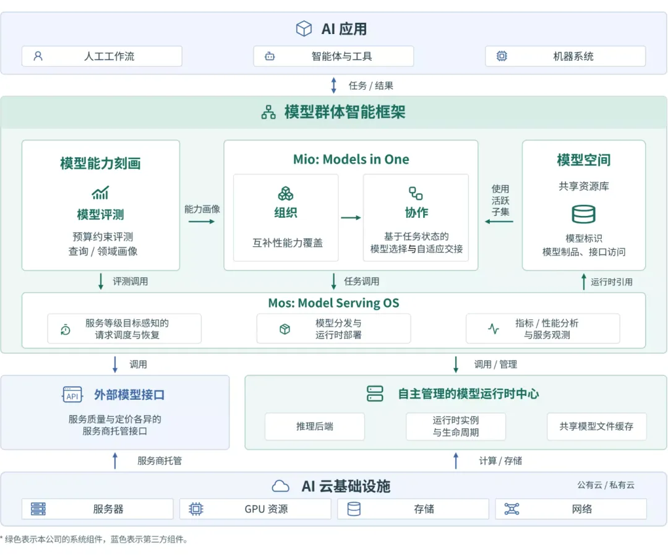This screenshot has height=555, width=668.
Task: Click the 预算约束评测 text
Action: click(103, 236)
